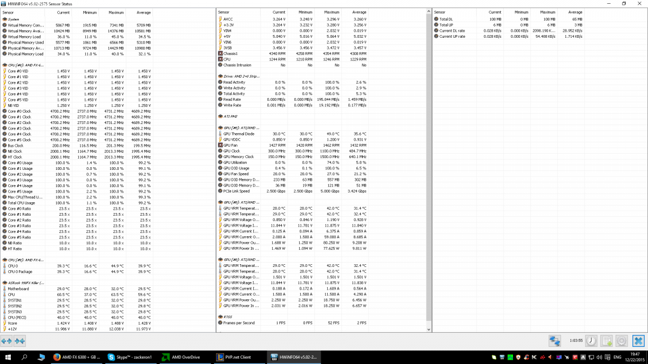Switch to Firefox AMD FX 6300 window
The height and width of the screenshot is (364, 648).
pyautogui.click(x=77, y=357)
